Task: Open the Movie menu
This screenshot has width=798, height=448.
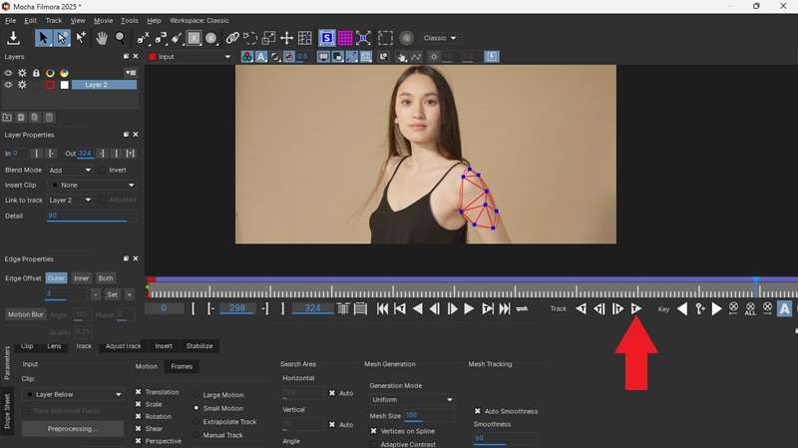Action: (104, 20)
